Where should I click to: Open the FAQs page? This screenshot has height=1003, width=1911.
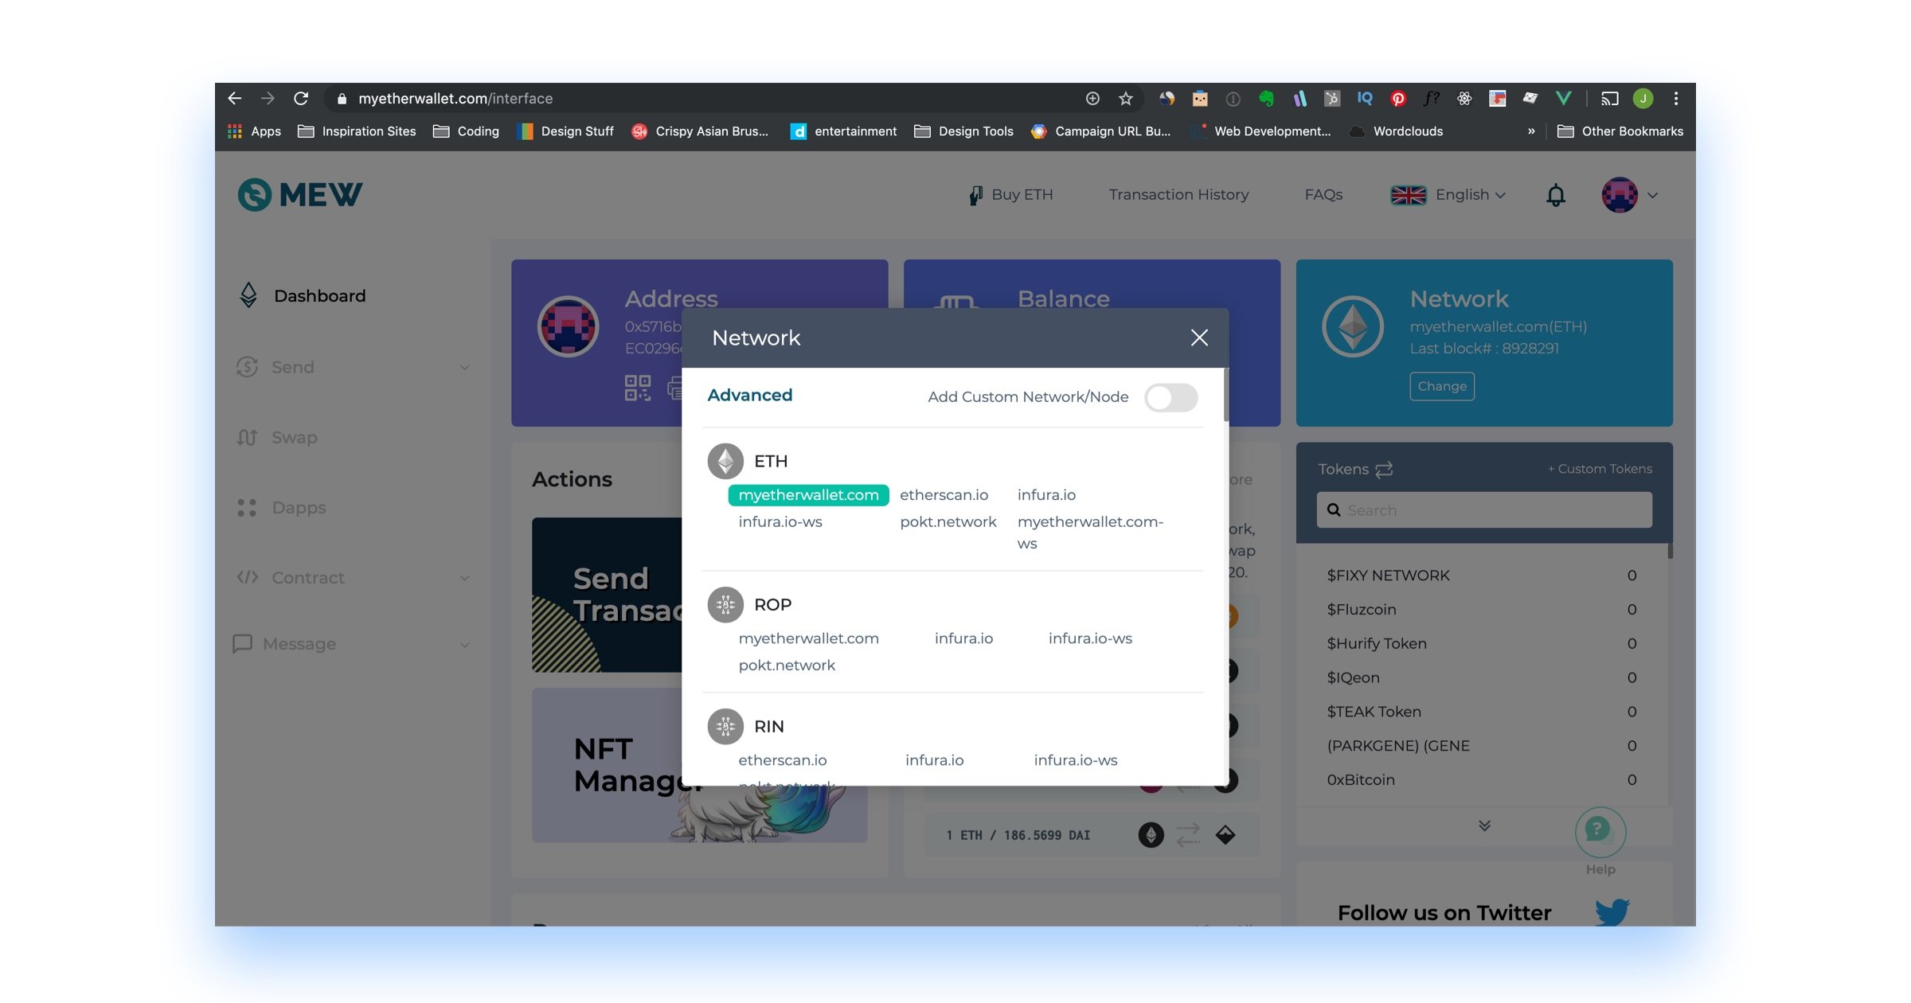(x=1323, y=195)
